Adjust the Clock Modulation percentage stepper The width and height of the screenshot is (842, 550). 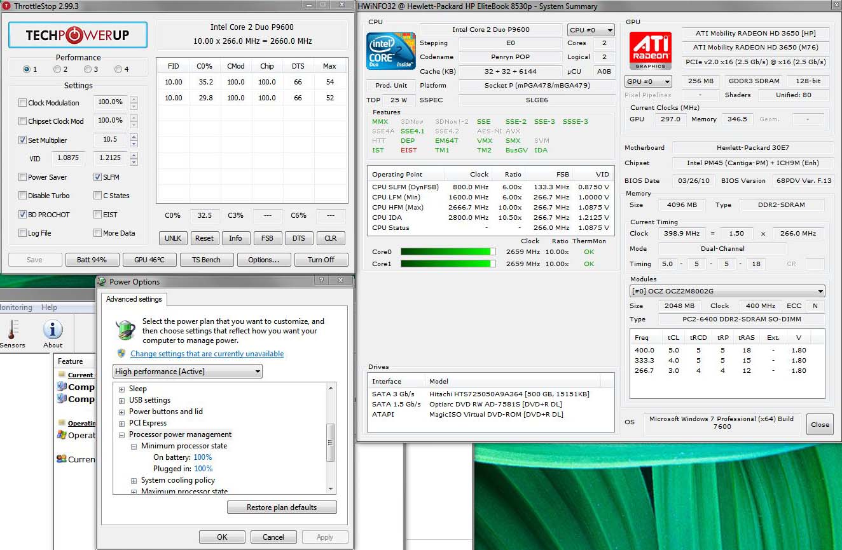coord(134,102)
